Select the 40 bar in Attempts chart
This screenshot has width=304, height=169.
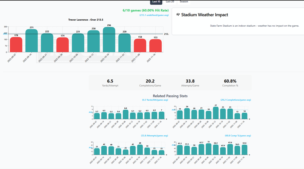(x=111, y=150)
